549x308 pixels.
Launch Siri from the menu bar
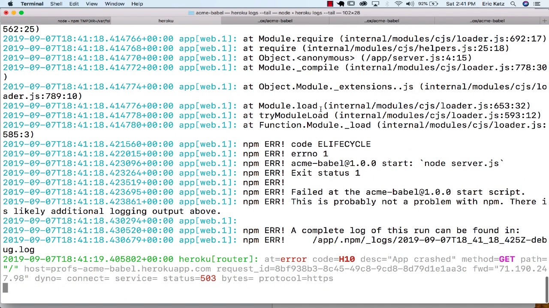click(x=526, y=4)
